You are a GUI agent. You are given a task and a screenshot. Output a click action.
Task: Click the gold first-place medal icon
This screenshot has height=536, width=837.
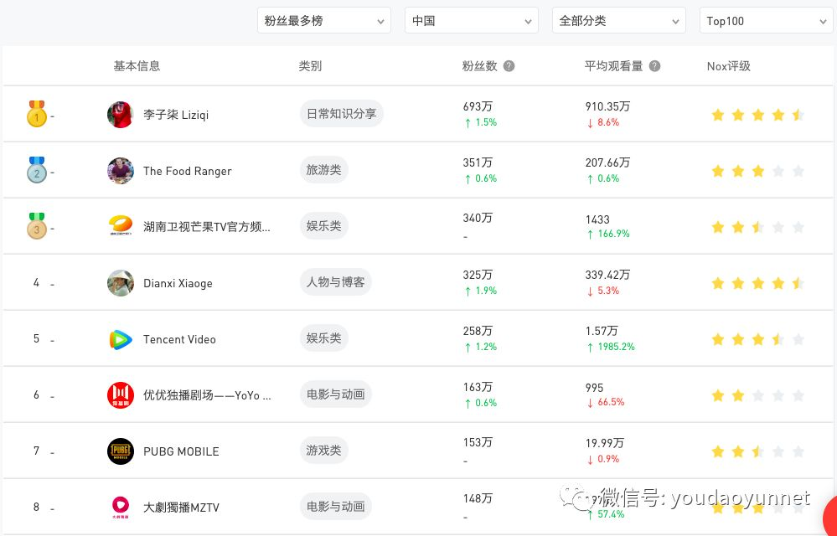[x=36, y=114]
